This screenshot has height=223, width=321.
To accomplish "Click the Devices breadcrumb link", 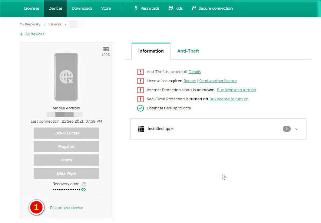I will [x=55, y=24].
